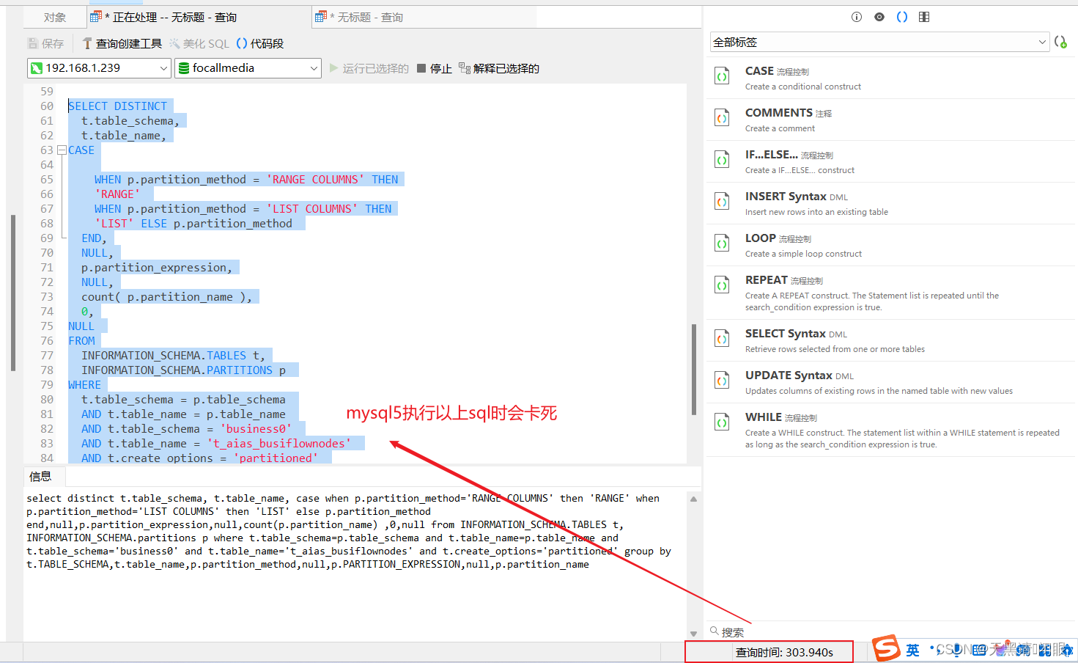Click the UPDATE Syntax snippet icon
The image size is (1078, 663).
pyautogui.click(x=722, y=380)
